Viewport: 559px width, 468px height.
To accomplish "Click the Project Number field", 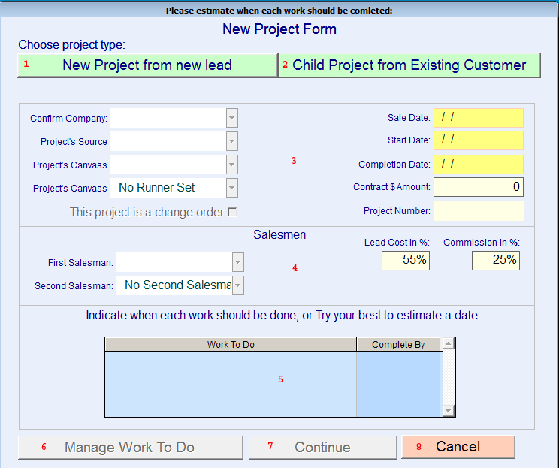I will 479,211.
